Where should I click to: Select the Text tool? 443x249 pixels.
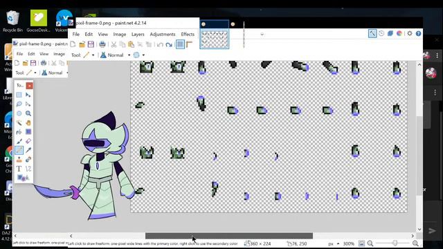click(19, 169)
